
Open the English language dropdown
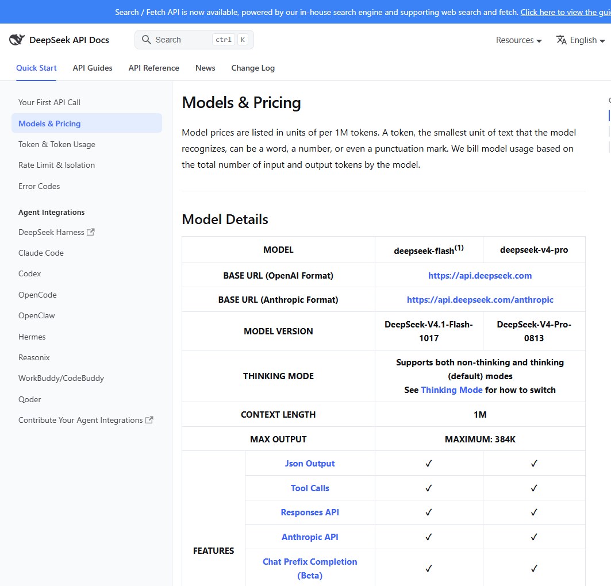[x=581, y=40]
